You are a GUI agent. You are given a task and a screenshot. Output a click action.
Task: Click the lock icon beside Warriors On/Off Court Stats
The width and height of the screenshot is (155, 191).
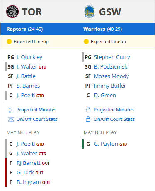tap(88, 119)
